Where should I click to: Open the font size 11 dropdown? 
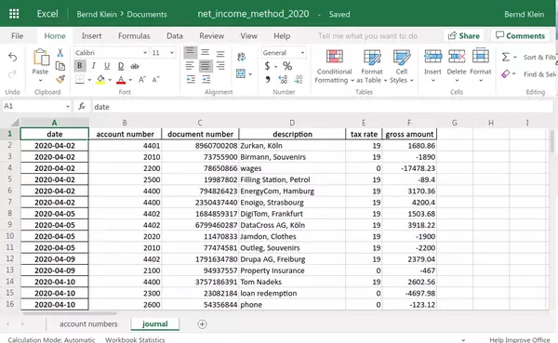(172, 53)
